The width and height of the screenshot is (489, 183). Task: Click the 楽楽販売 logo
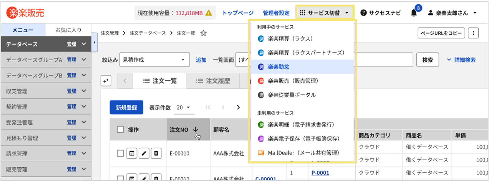click(x=25, y=13)
